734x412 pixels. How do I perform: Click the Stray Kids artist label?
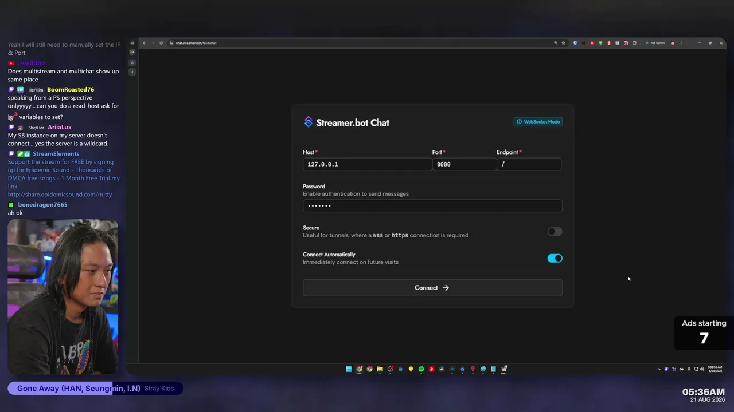159,389
